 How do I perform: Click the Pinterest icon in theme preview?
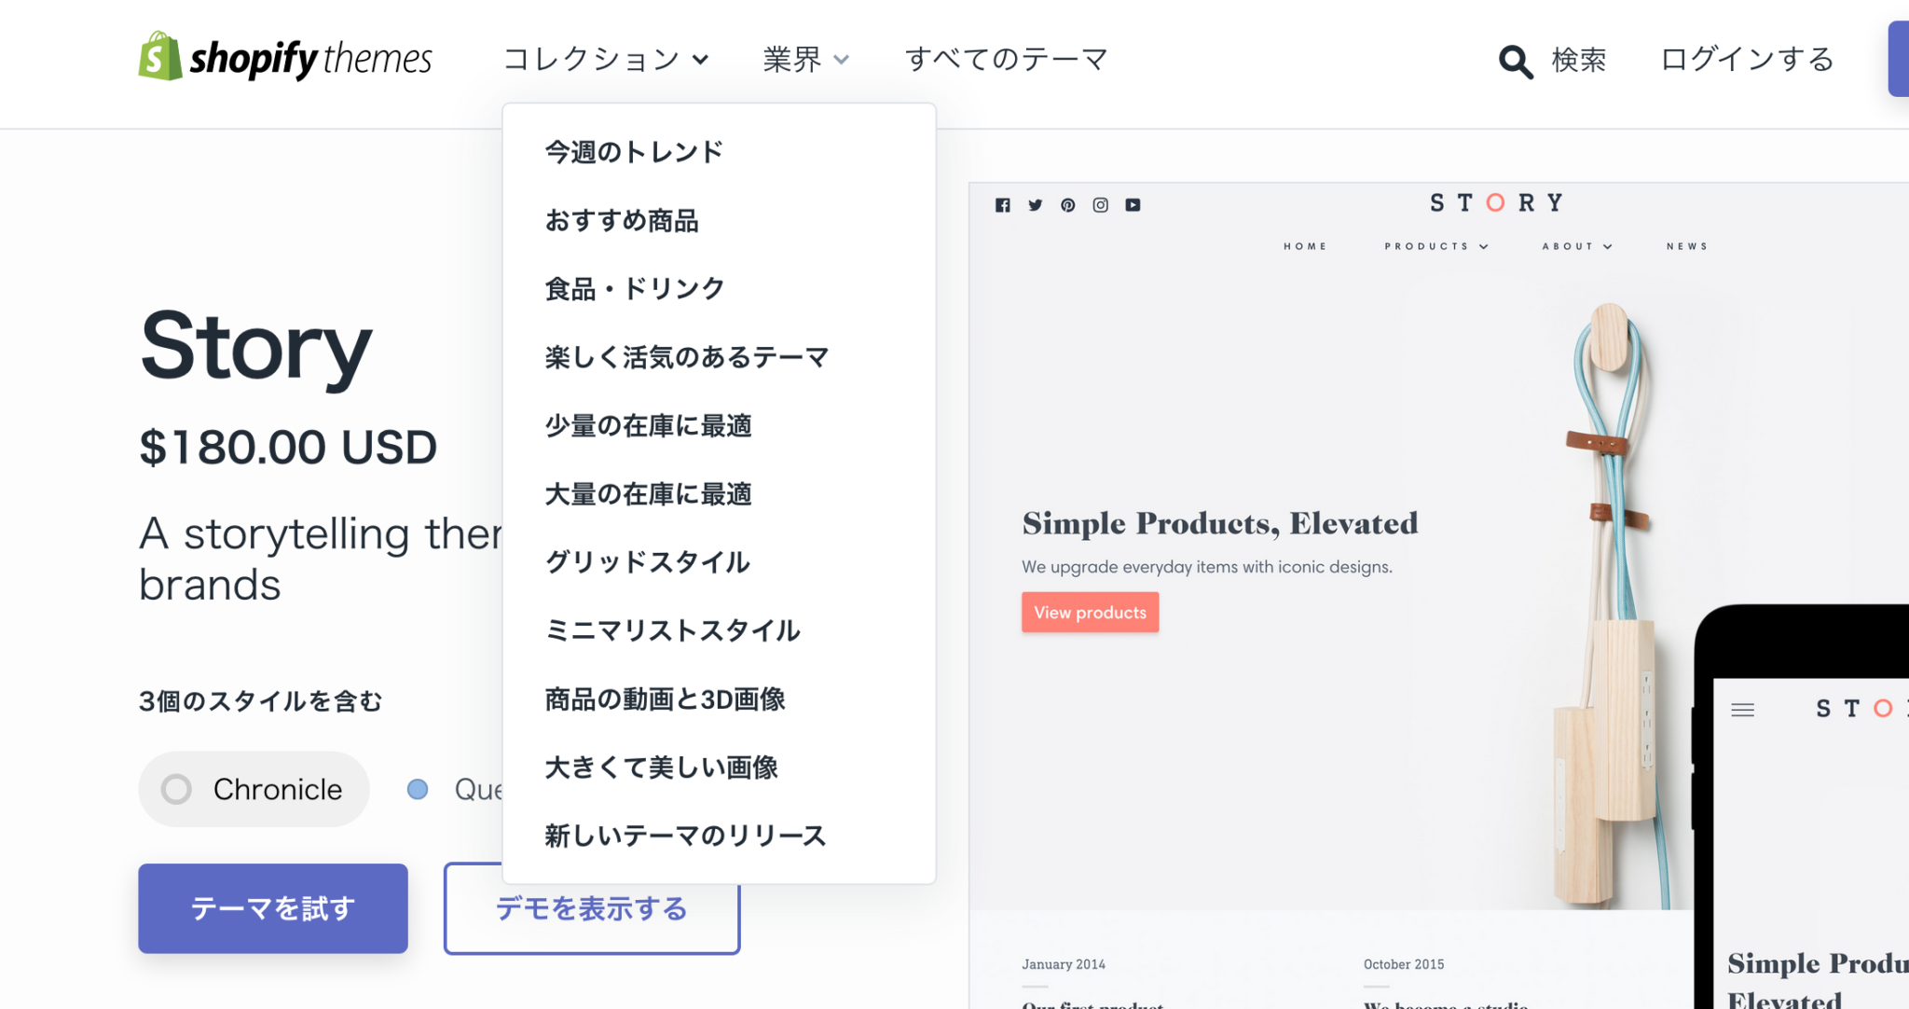1067,204
